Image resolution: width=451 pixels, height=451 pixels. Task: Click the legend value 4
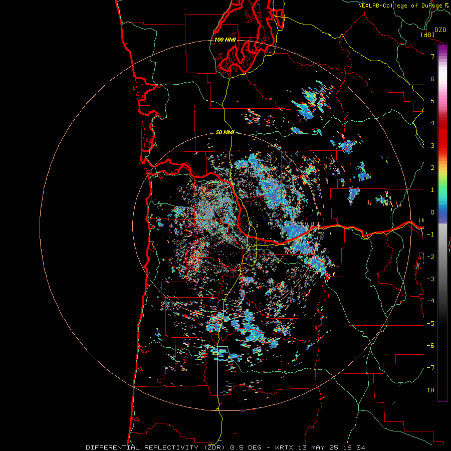point(432,123)
